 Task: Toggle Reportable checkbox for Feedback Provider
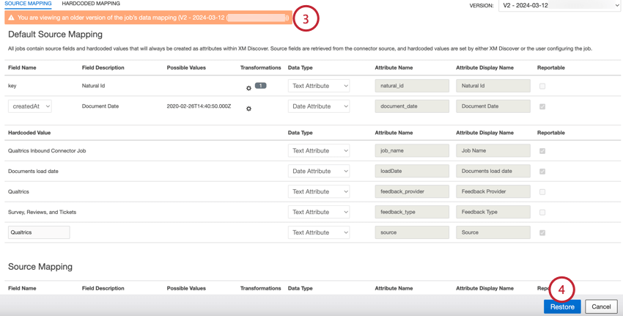[x=542, y=192]
